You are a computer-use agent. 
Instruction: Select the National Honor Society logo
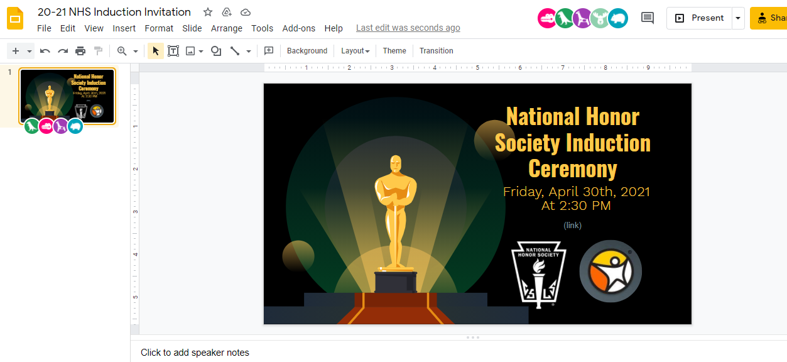pyautogui.click(x=538, y=275)
